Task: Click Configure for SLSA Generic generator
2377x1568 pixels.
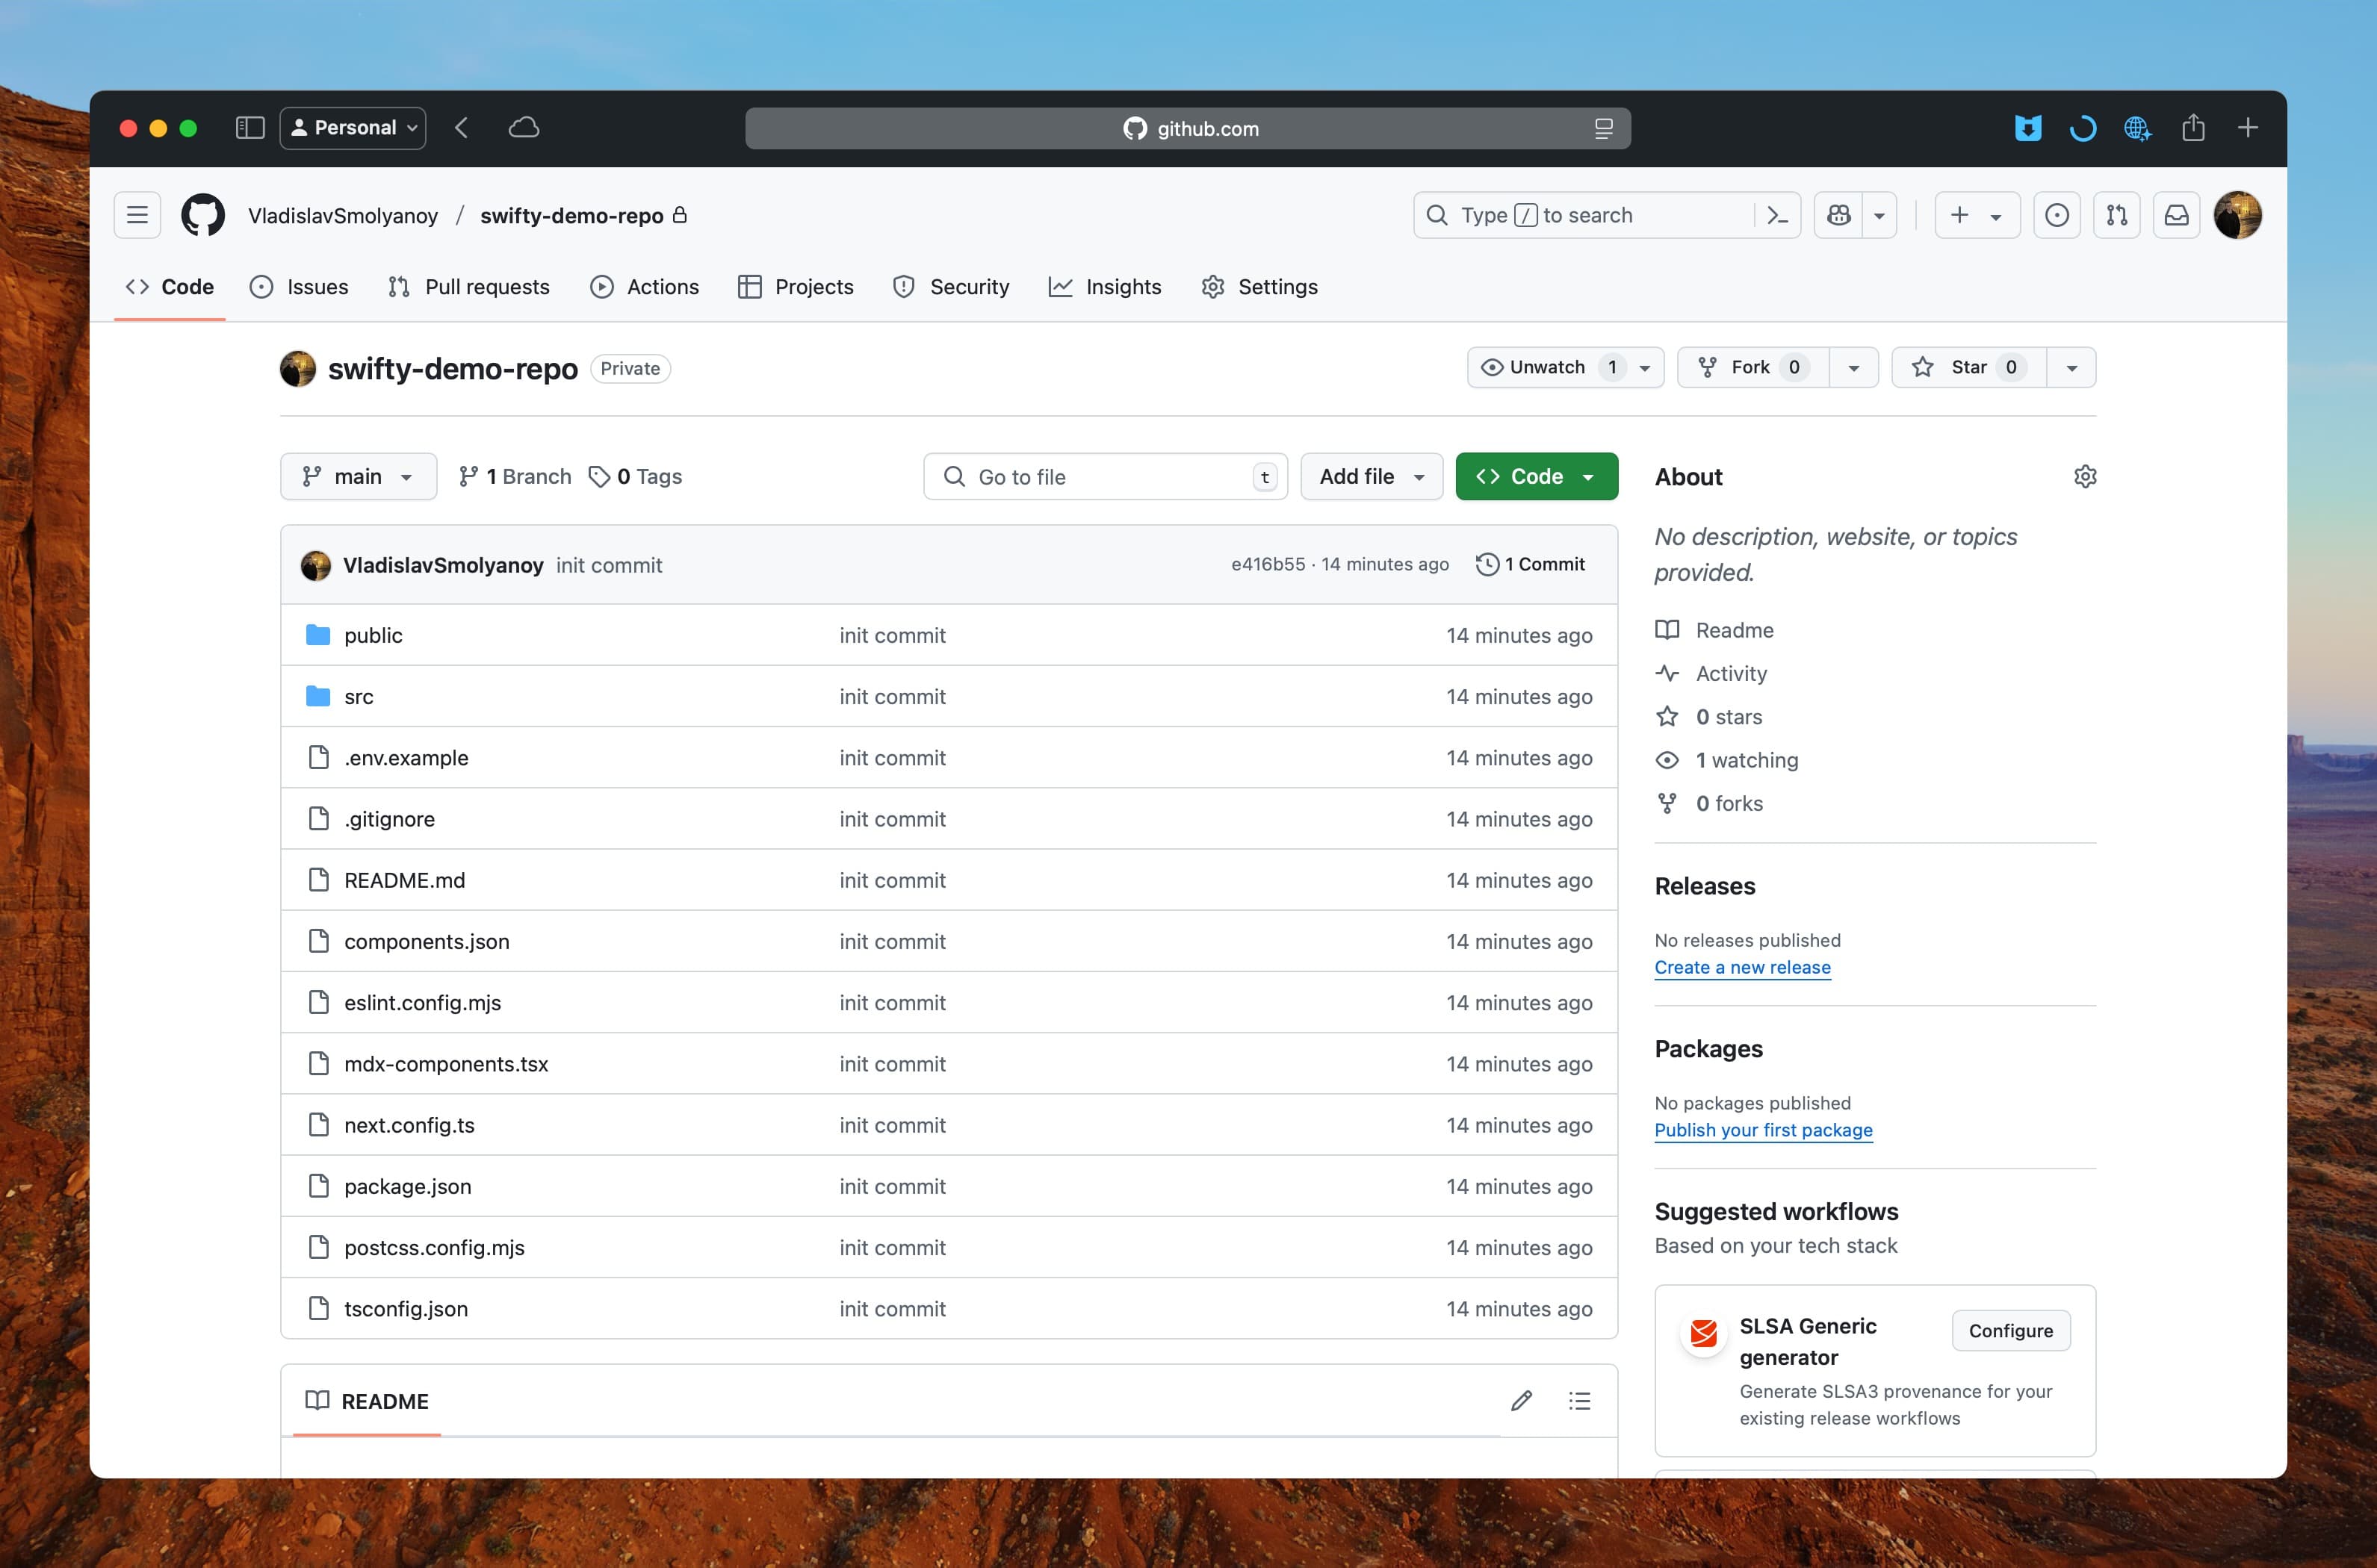Action: [x=2011, y=1330]
